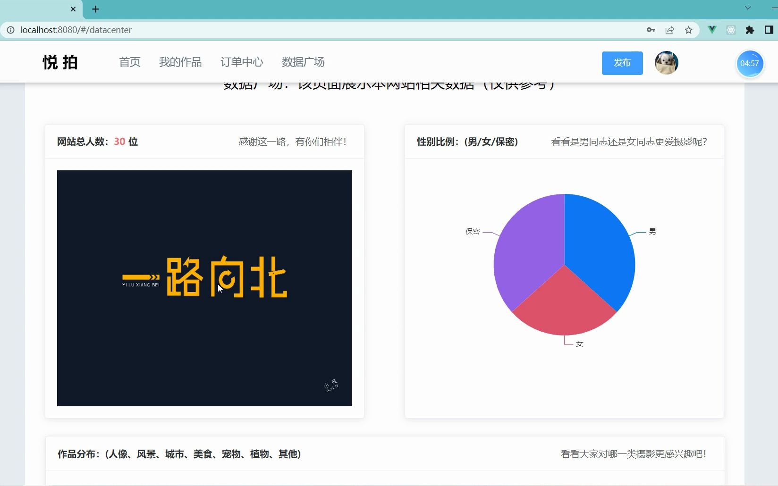Click the 作品分布 card heading

coord(179,454)
